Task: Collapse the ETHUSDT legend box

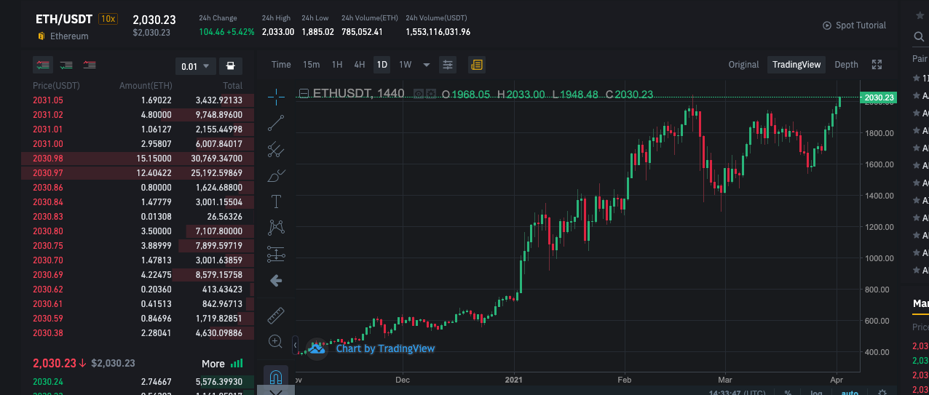Action: pos(304,94)
